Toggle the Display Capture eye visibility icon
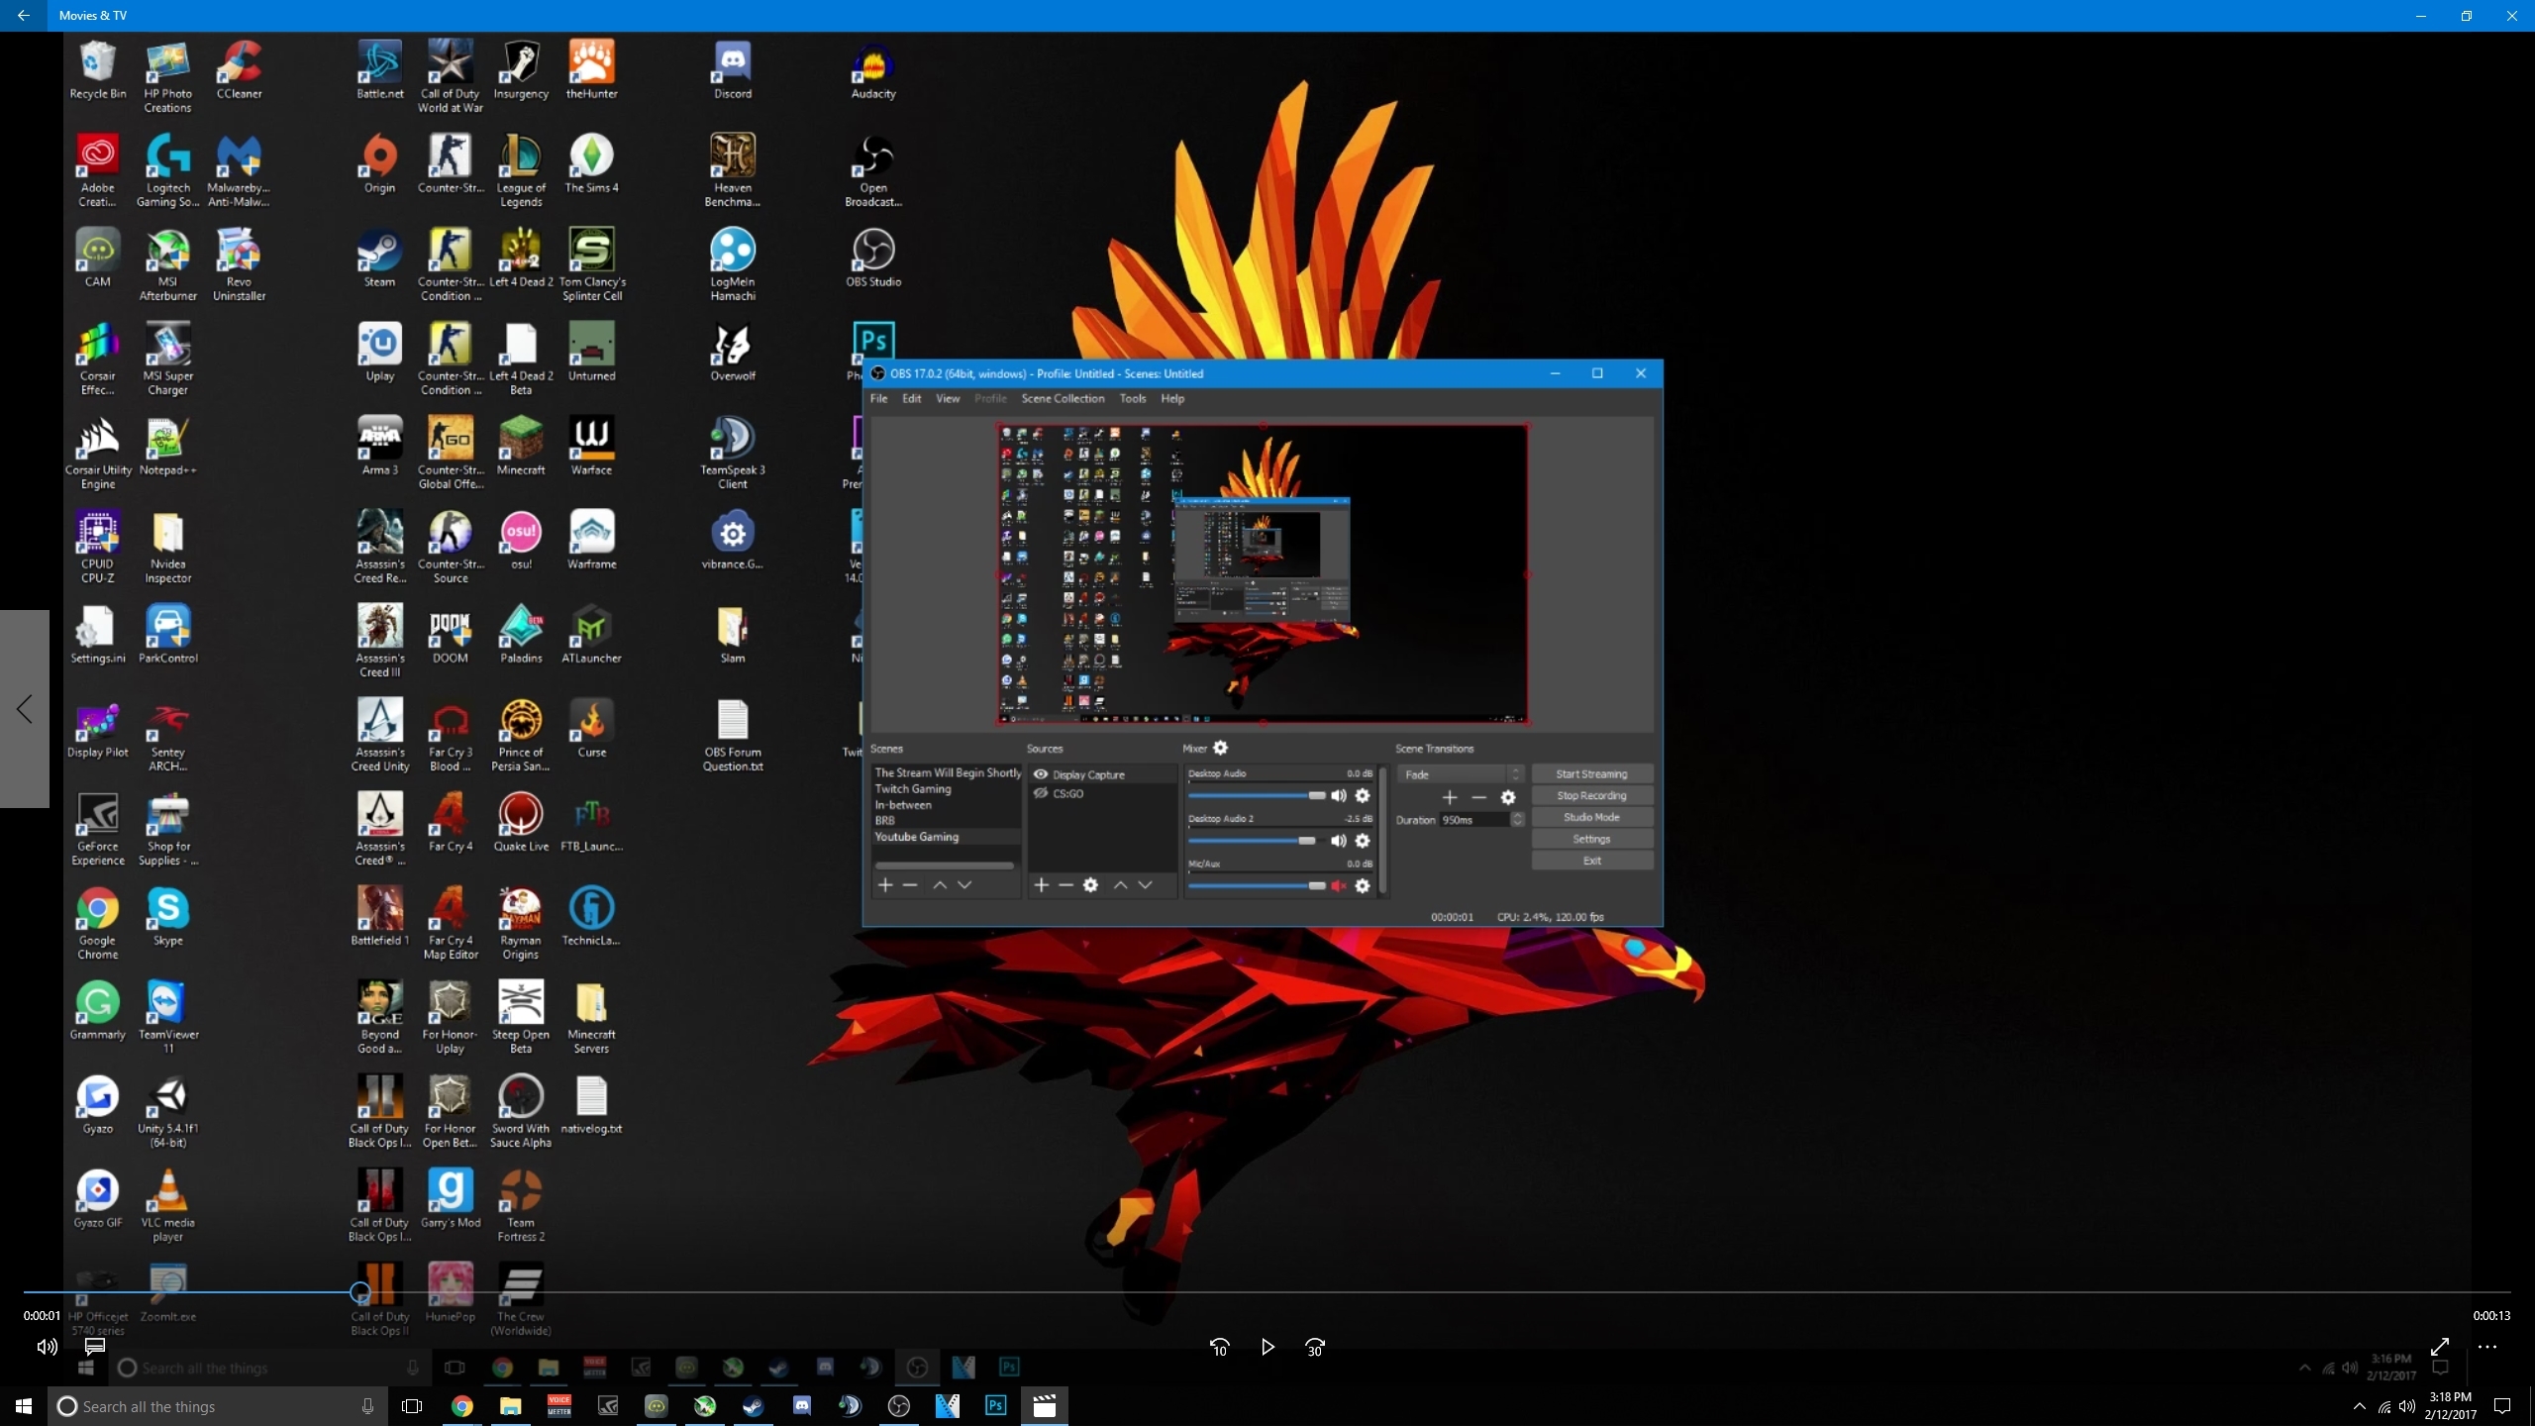This screenshot has width=2535, height=1426. (1041, 774)
